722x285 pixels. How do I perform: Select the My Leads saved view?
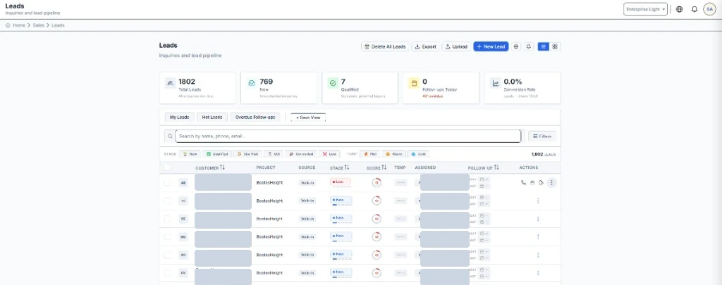pos(180,118)
